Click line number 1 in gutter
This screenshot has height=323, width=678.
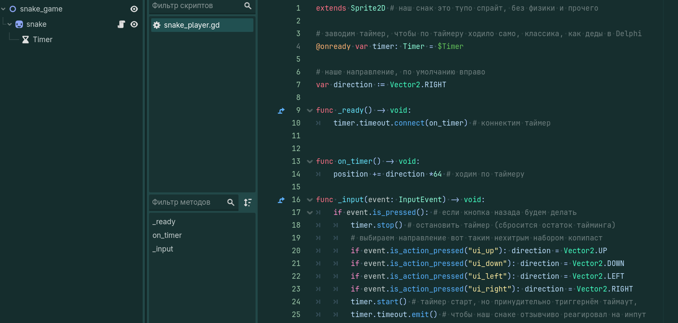pos(298,8)
